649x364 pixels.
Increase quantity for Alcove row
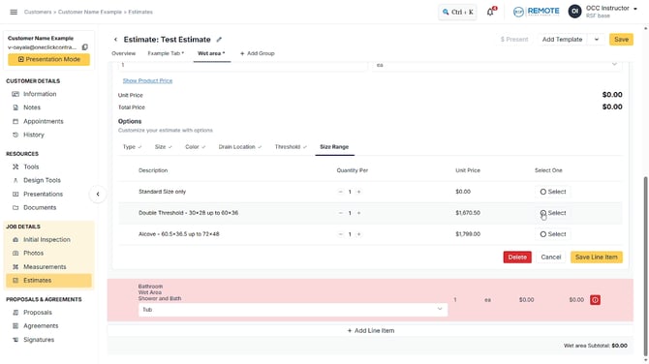(358, 234)
